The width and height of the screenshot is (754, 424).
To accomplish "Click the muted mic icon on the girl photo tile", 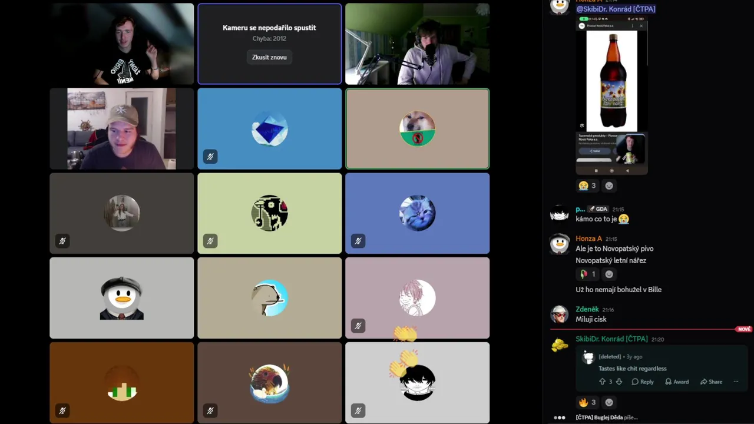I will click(62, 241).
